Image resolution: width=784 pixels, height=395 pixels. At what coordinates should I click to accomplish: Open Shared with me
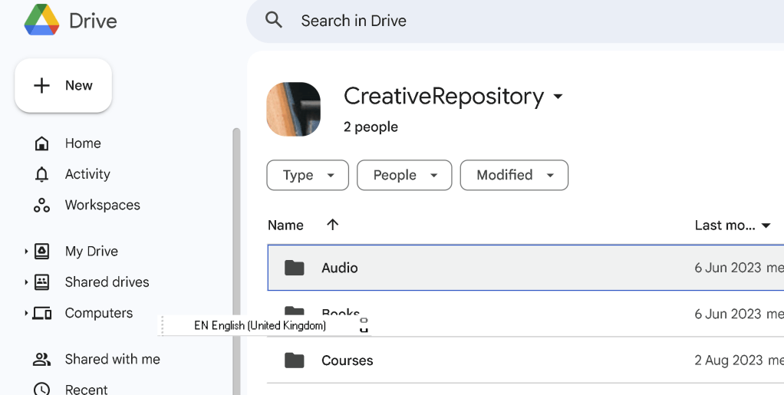tap(113, 359)
